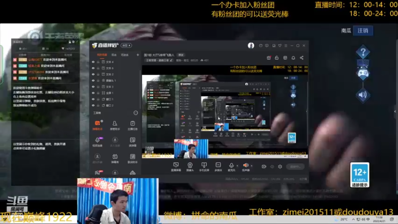The image size is (398, 224).
Task: Open the user avatar in 直播伴侣 title bar
Action: (x=251, y=45)
